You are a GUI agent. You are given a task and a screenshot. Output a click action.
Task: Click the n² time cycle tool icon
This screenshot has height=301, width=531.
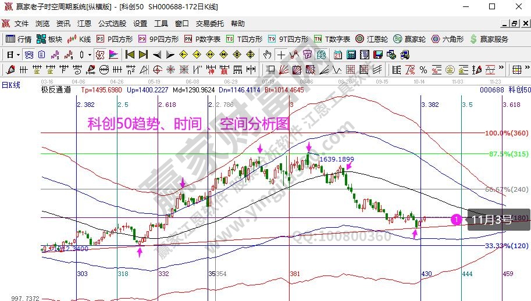(x=131, y=70)
